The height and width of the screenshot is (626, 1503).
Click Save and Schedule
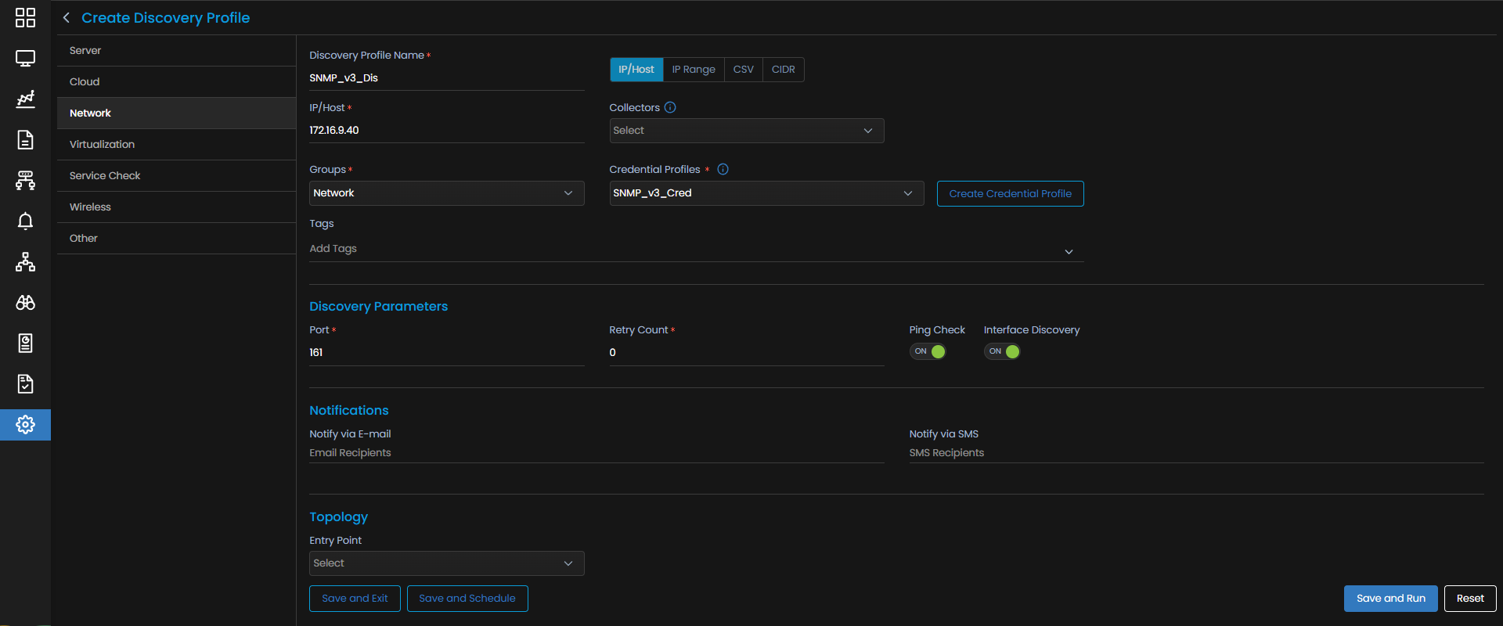coord(467,599)
